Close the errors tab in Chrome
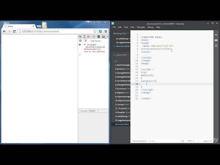This screenshot has height=165, width=220. pyautogui.click(x=33, y=26)
